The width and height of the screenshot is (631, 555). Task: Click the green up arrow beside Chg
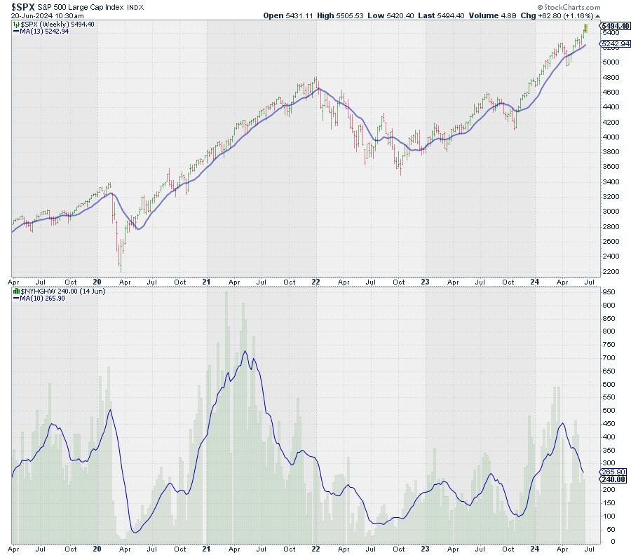pos(596,15)
